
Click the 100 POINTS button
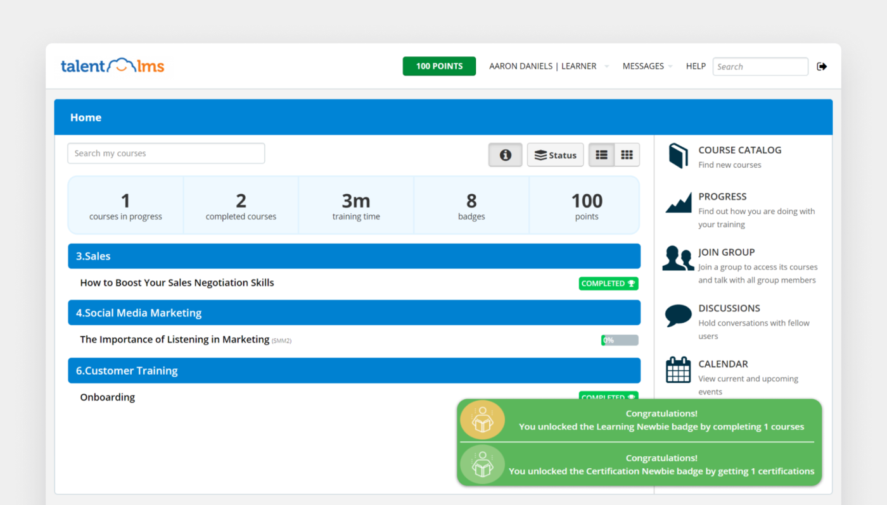point(439,66)
